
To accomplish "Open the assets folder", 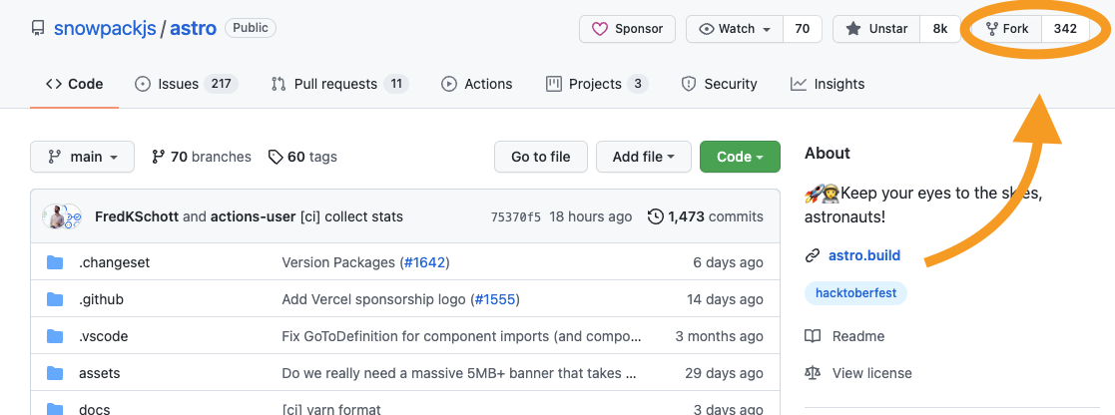I will click(100, 374).
